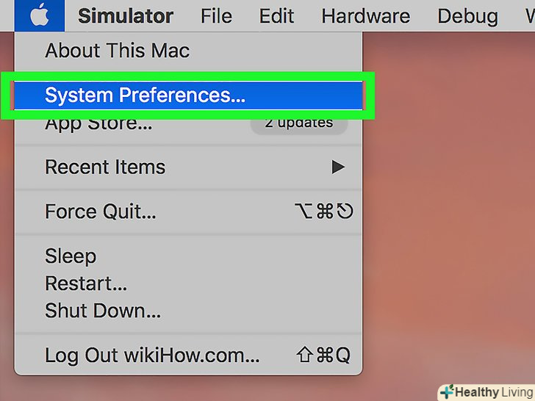Viewport: 535px width, 401px height.
Task: Put the Mac to Sleep
Action: (71, 256)
